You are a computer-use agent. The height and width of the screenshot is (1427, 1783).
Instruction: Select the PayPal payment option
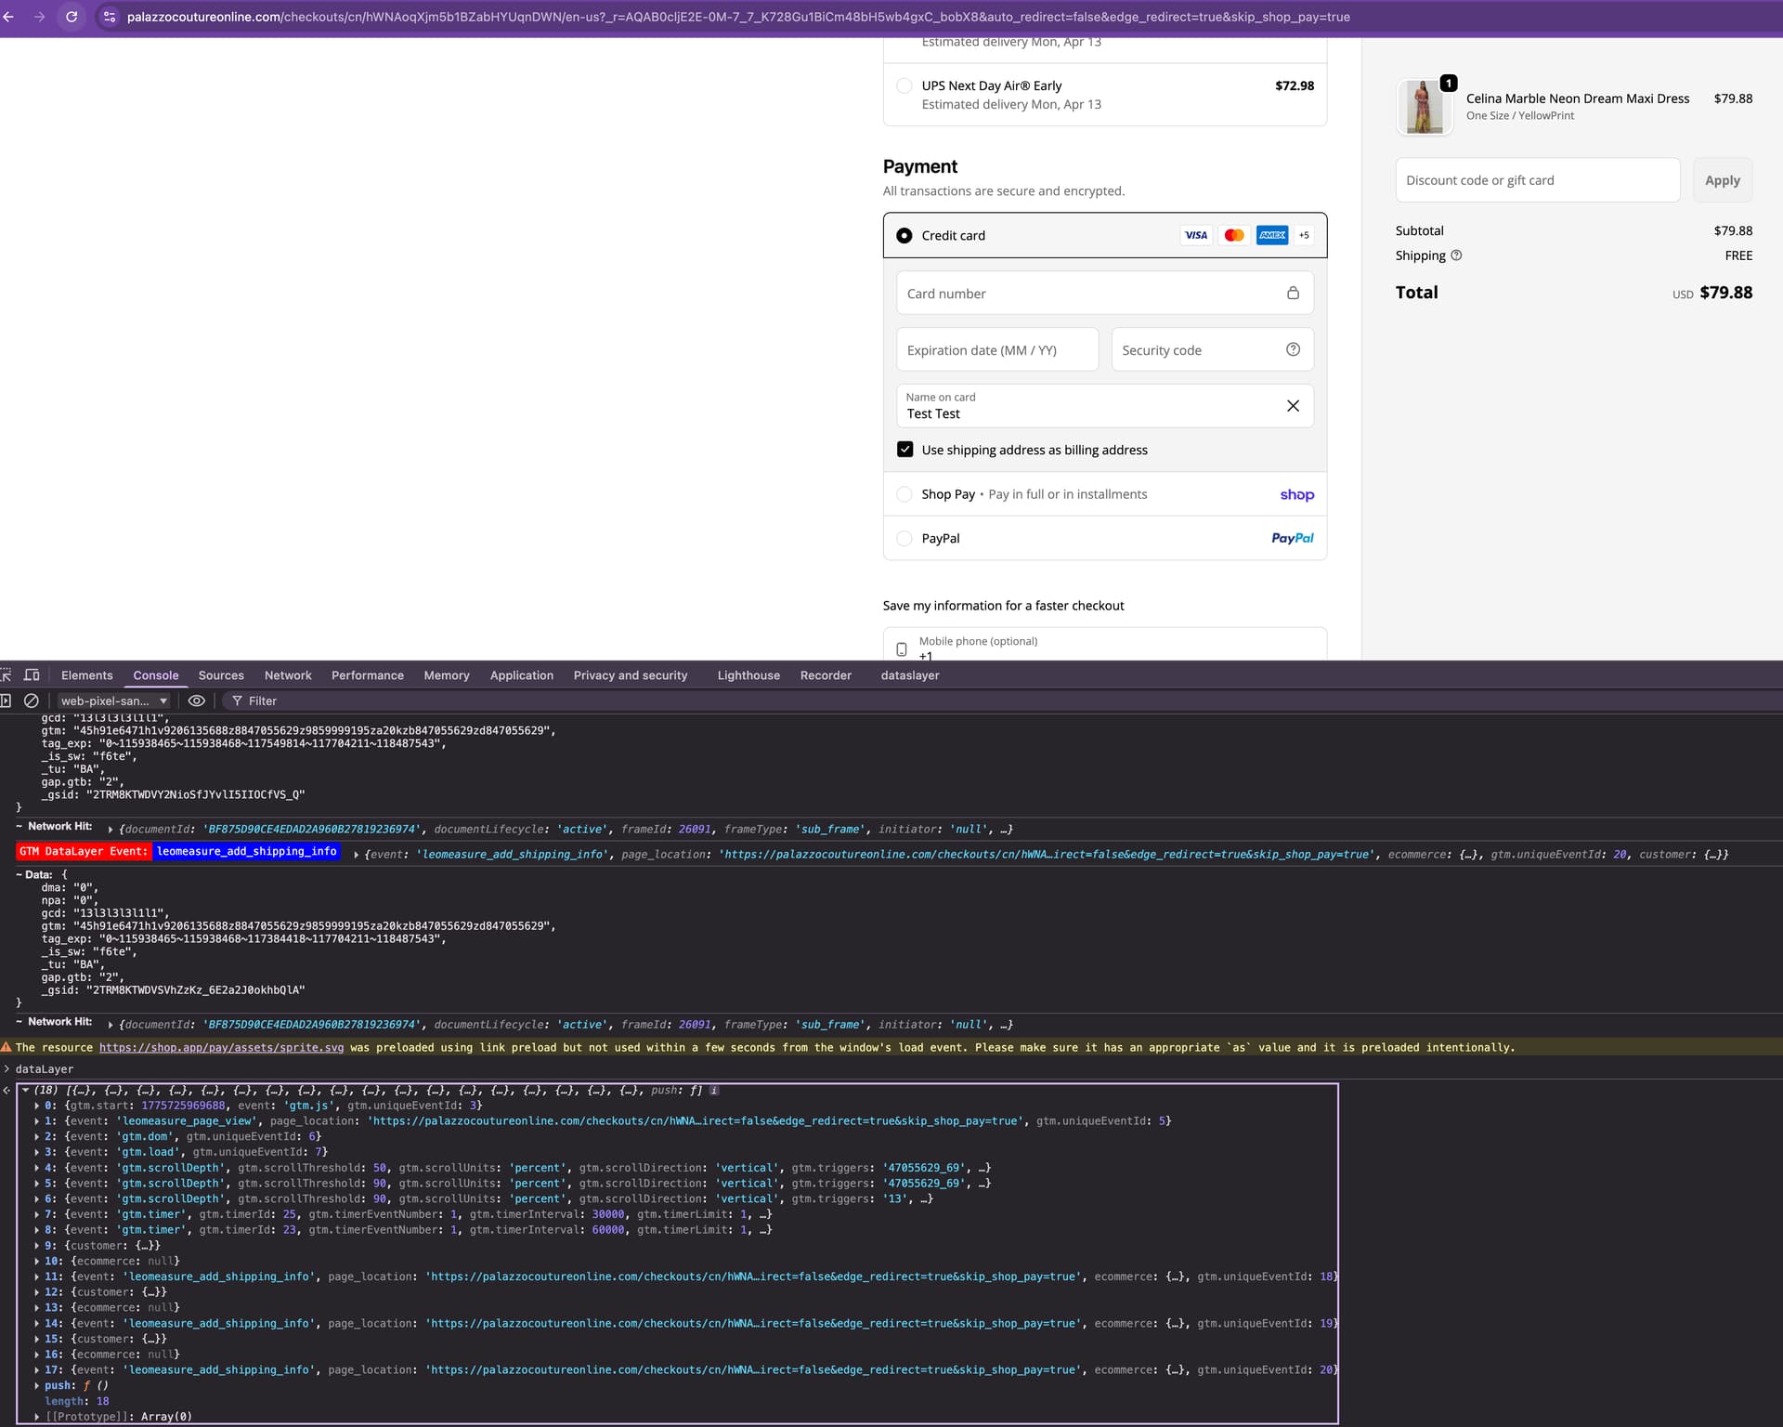tap(905, 538)
